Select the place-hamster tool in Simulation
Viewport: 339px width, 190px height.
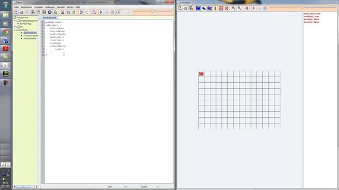point(198,8)
